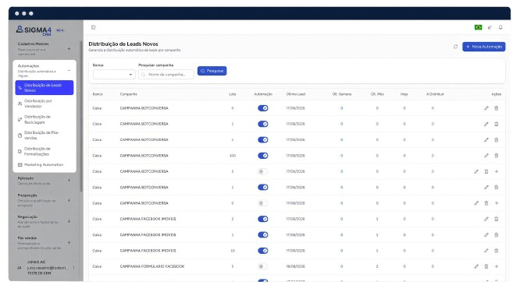The height and width of the screenshot is (292, 520).
Task: Delete the disabled BOTCONVERSA row with Lote 0
Action: coord(486,203)
